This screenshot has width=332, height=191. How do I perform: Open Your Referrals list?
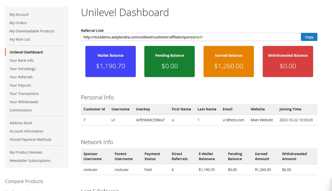pos(21,77)
